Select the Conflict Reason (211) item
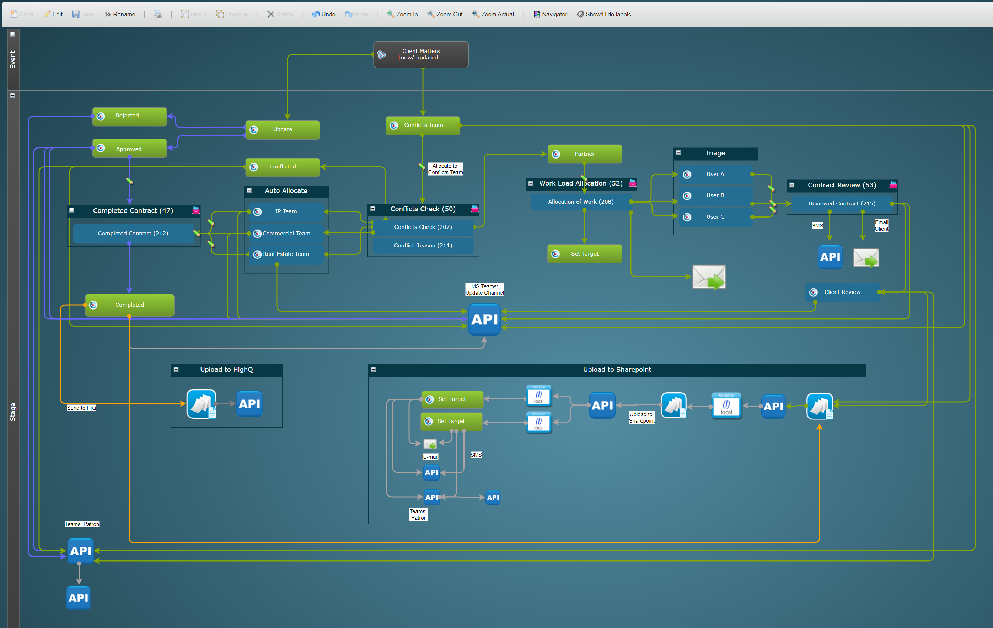Image resolution: width=993 pixels, height=628 pixels. (423, 246)
